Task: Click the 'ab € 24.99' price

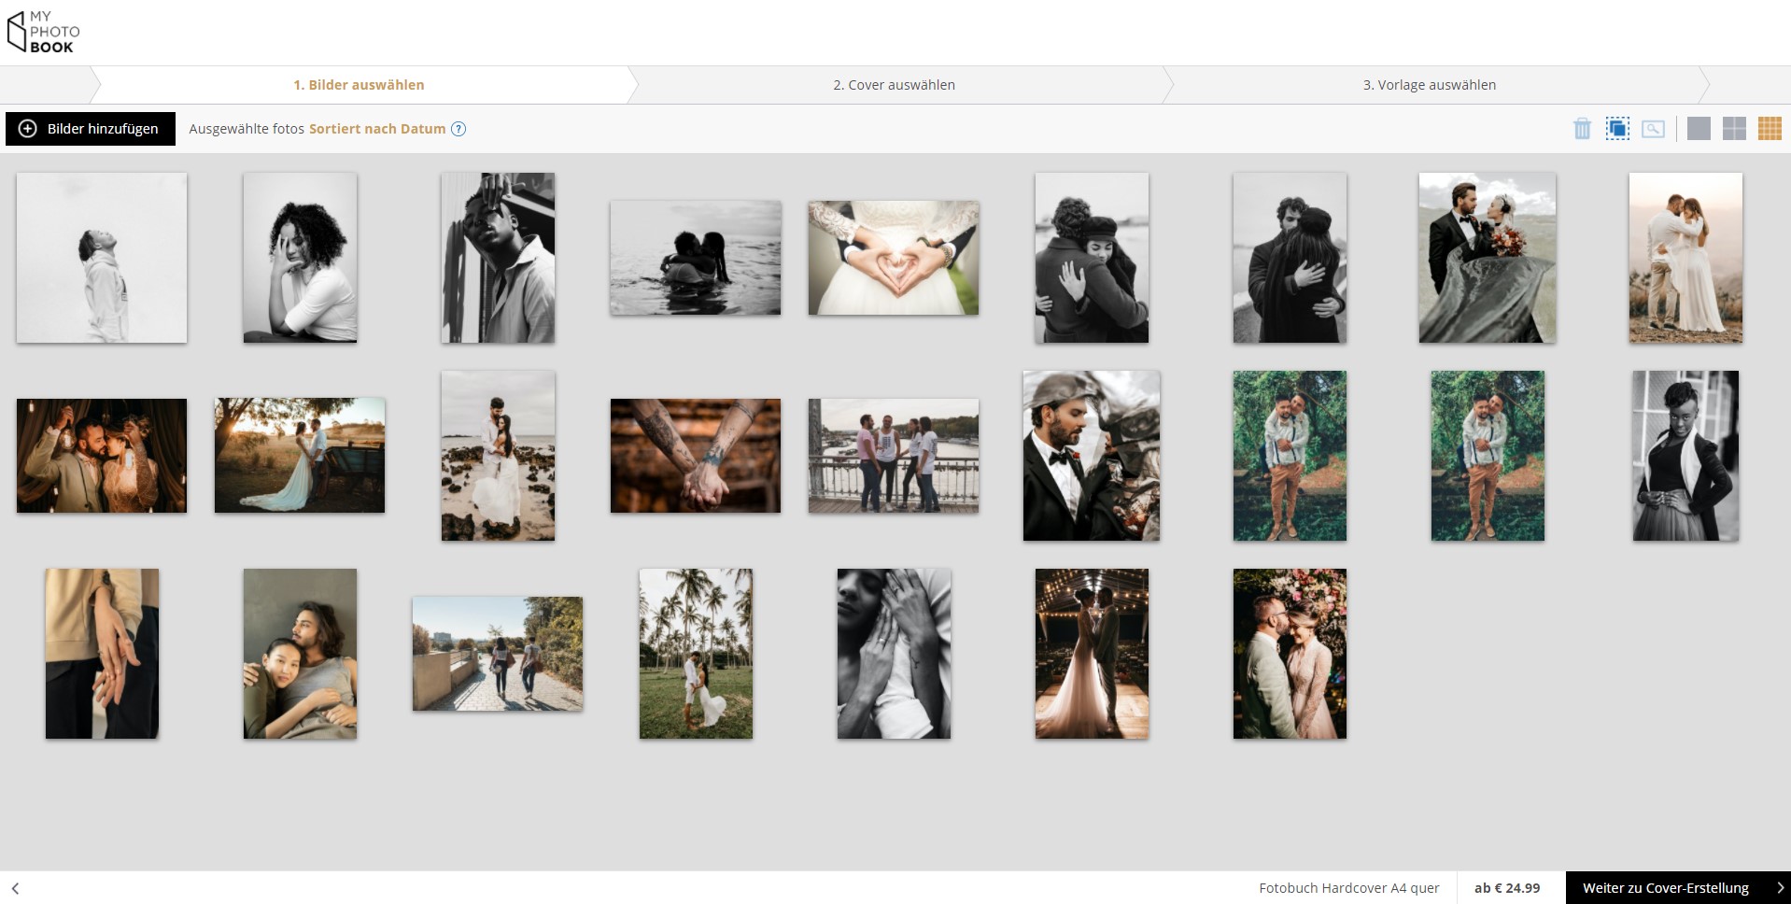Action: click(1507, 888)
